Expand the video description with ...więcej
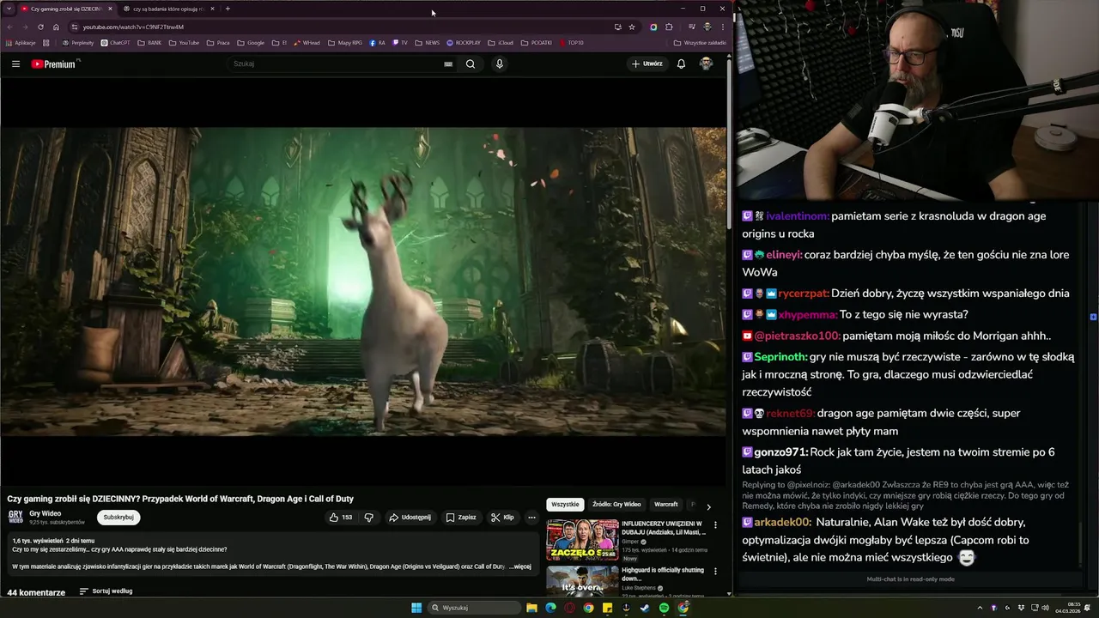 [x=520, y=566]
